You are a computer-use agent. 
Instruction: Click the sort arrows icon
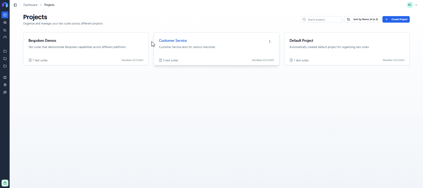[348, 20]
